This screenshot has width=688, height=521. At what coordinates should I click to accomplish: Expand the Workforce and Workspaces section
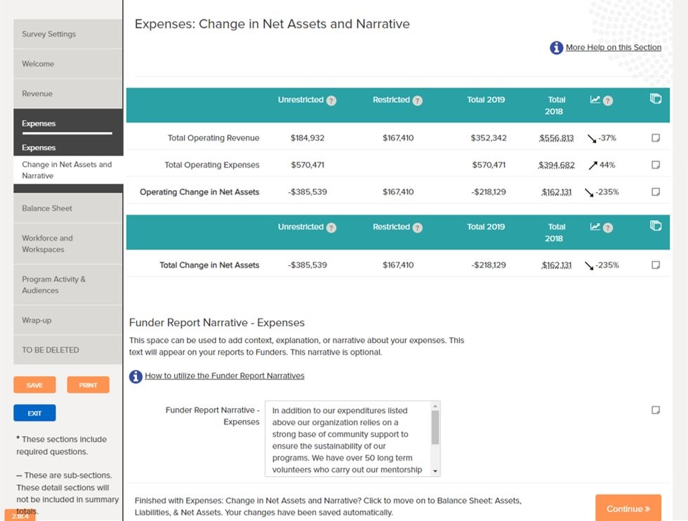tap(68, 243)
